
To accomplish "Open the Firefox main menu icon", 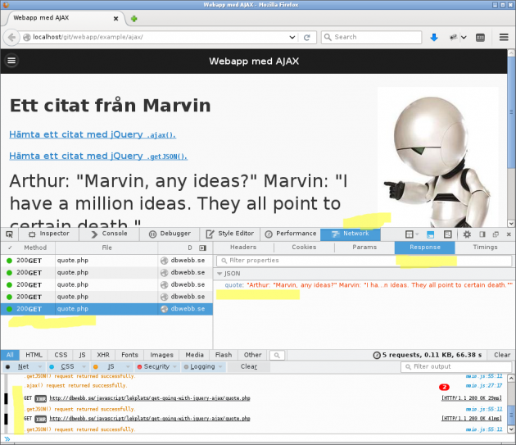I will 504,37.
